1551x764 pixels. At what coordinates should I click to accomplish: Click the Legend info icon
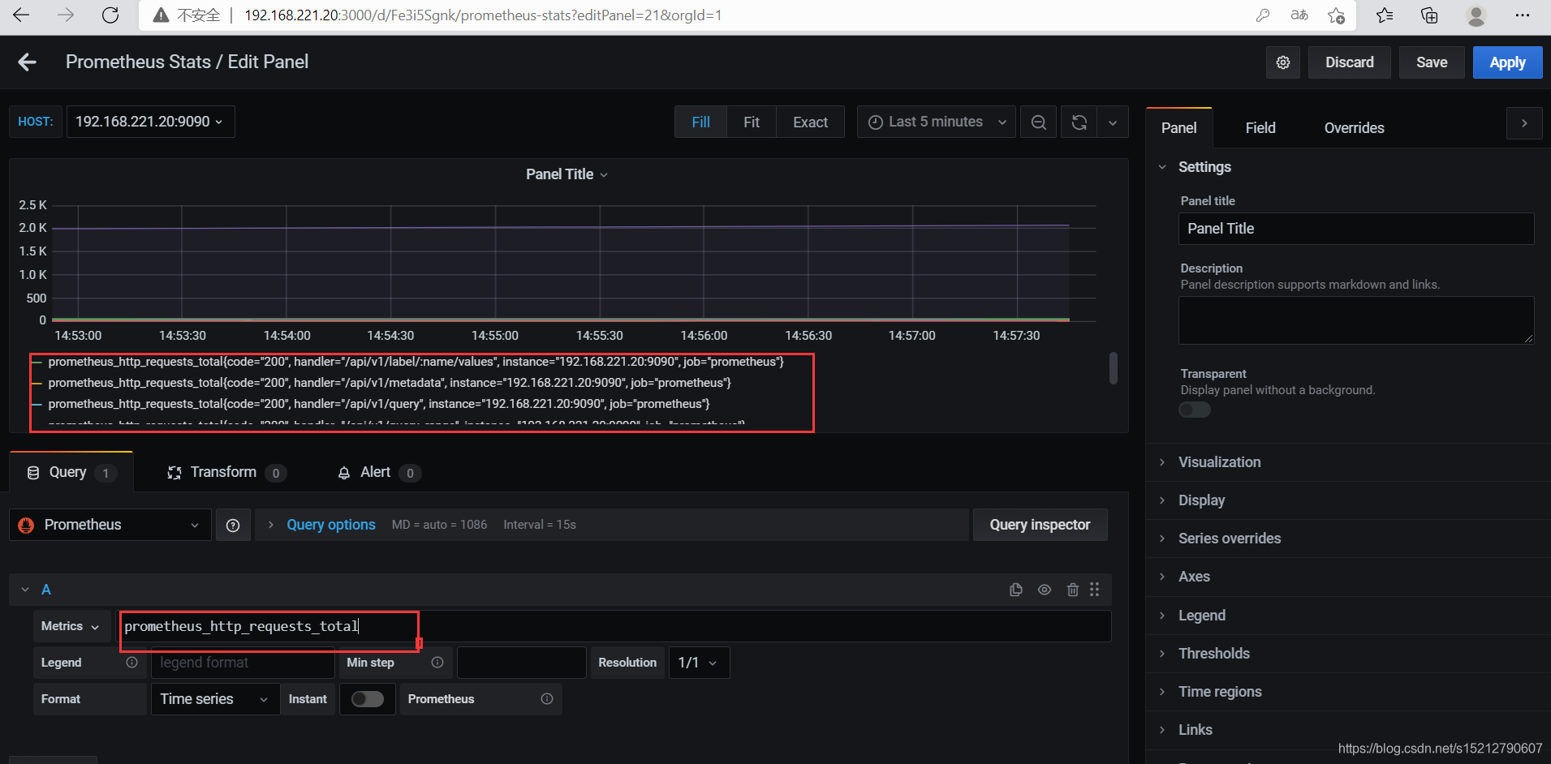tap(131, 663)
